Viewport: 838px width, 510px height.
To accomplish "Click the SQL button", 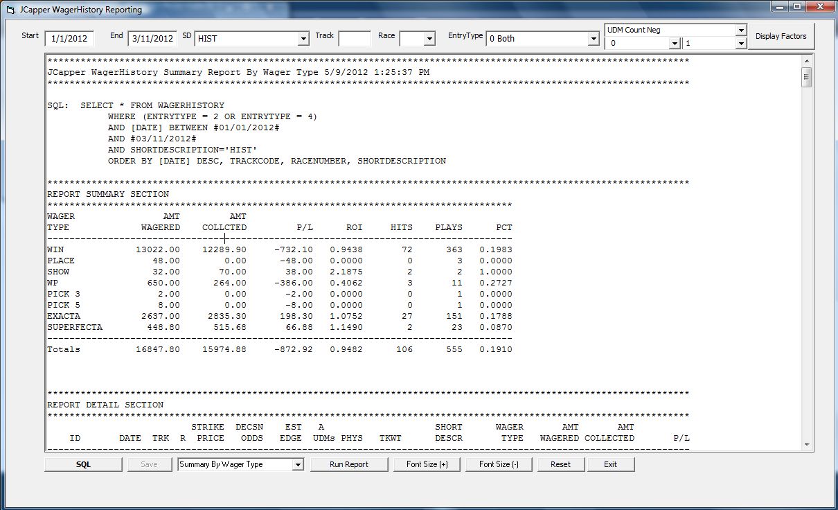I will 84,464.
